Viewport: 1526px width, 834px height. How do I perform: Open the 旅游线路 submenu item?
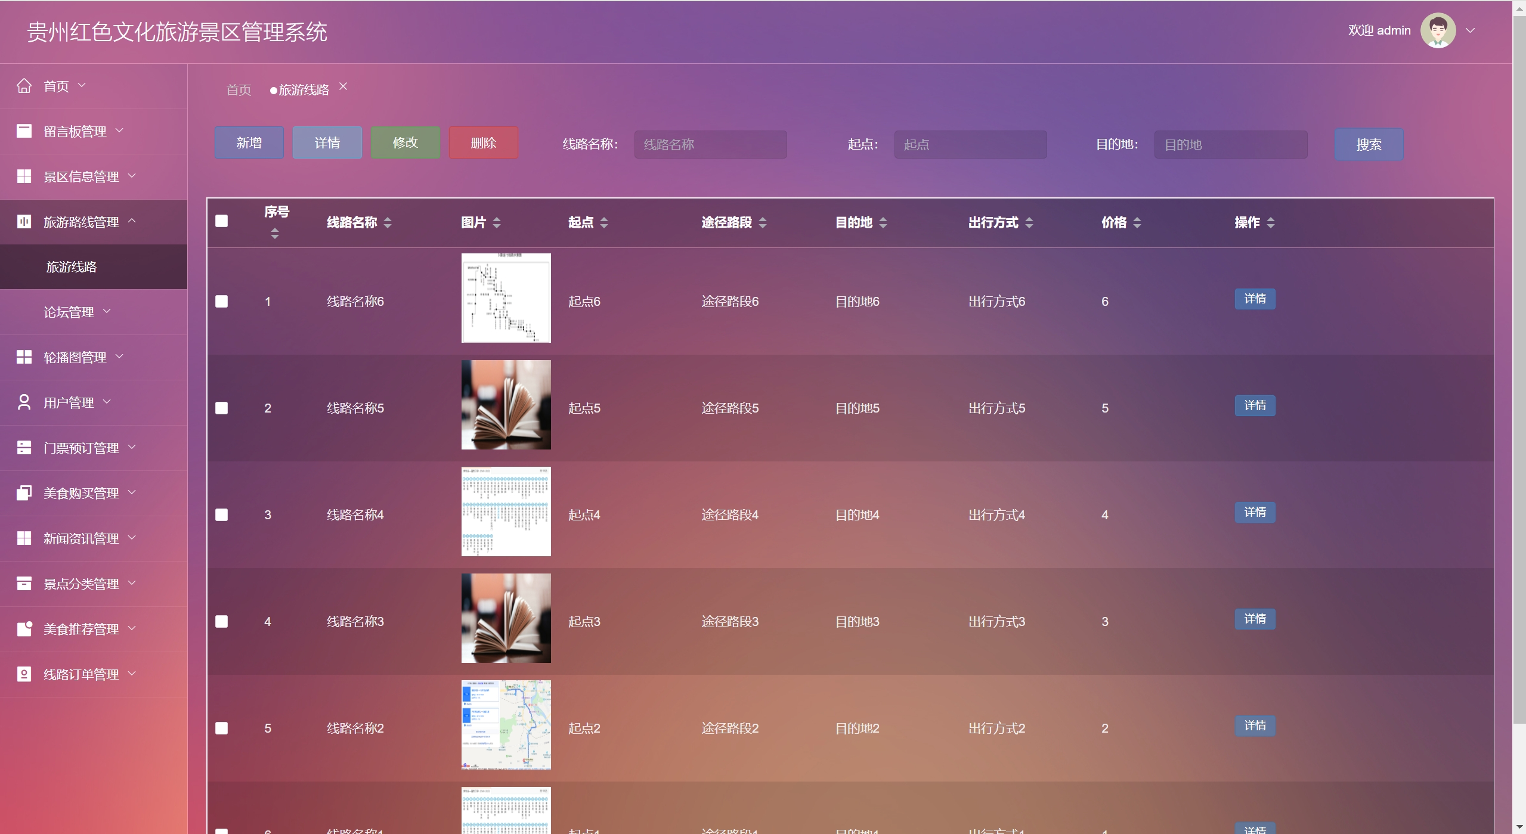click(72, 267)
